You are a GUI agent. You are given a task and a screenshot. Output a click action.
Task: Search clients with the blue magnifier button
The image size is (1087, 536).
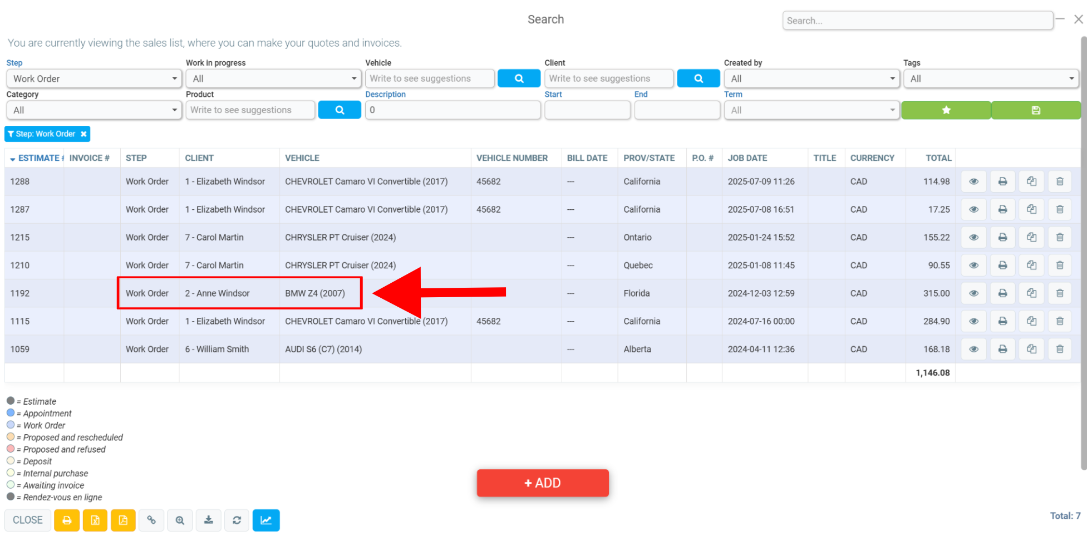click(699, 78)
